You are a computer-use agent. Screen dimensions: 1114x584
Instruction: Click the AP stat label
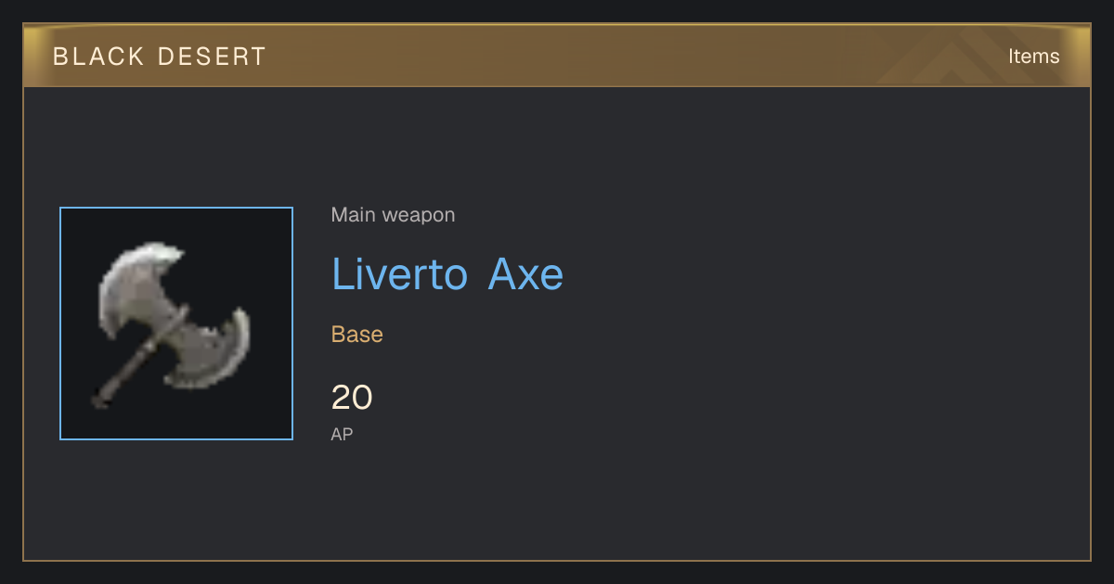342,434
